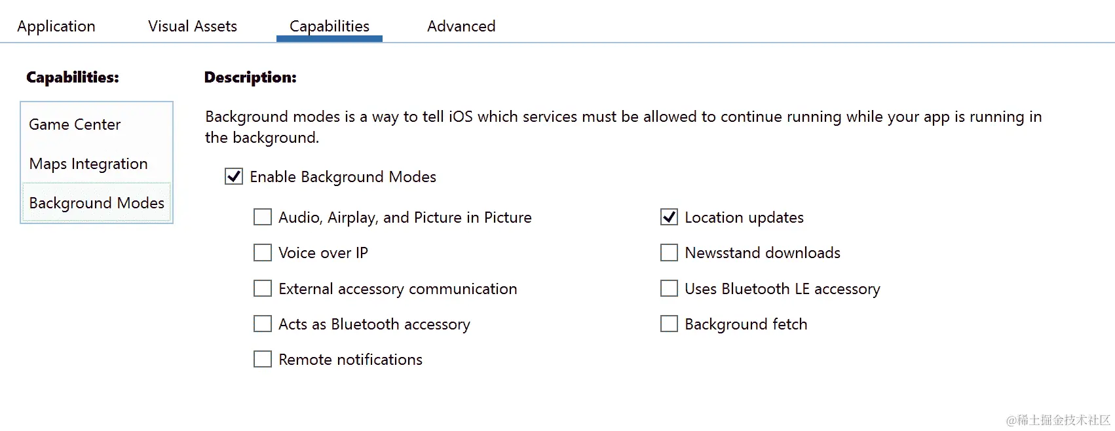Disable the Location updates checkbox
The image size is (1115, 431).
[669, 217]
